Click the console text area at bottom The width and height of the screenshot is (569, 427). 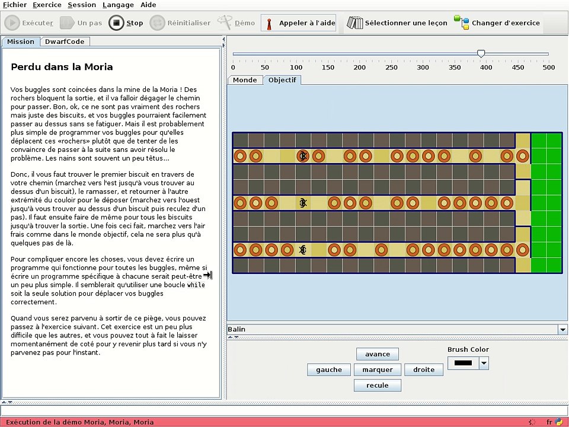click(284, 410)
